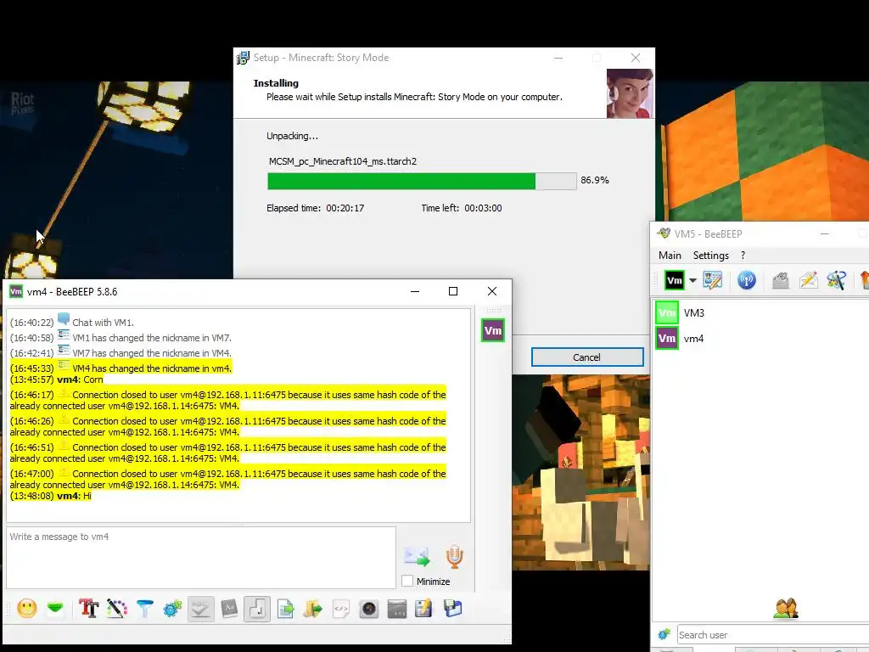Click the two-people group icon
Viewport: 869px width, 652px height.
coord(786,608)
